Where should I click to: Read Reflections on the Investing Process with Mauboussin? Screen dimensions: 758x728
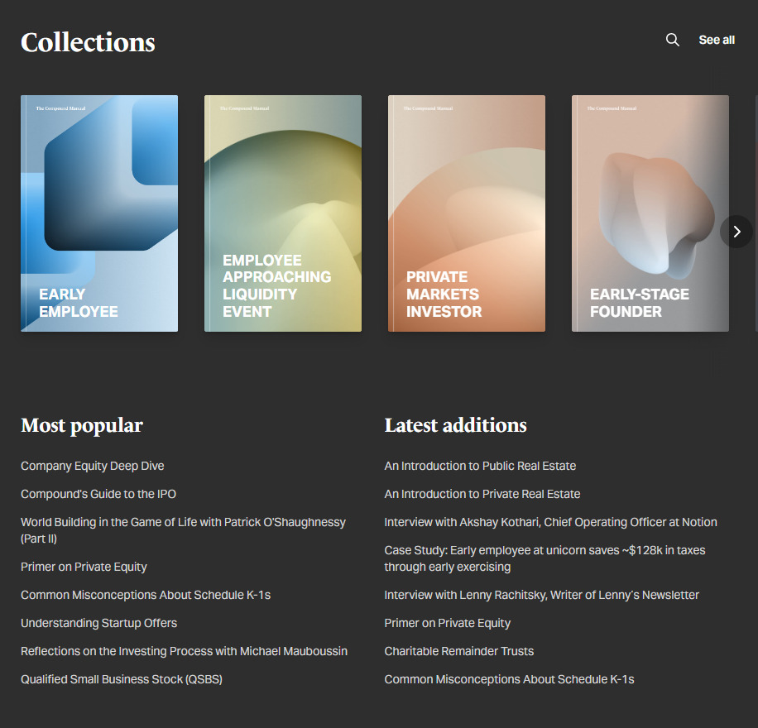[x=184, y=651]
